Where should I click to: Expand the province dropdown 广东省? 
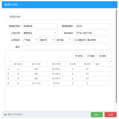point(31,40)
